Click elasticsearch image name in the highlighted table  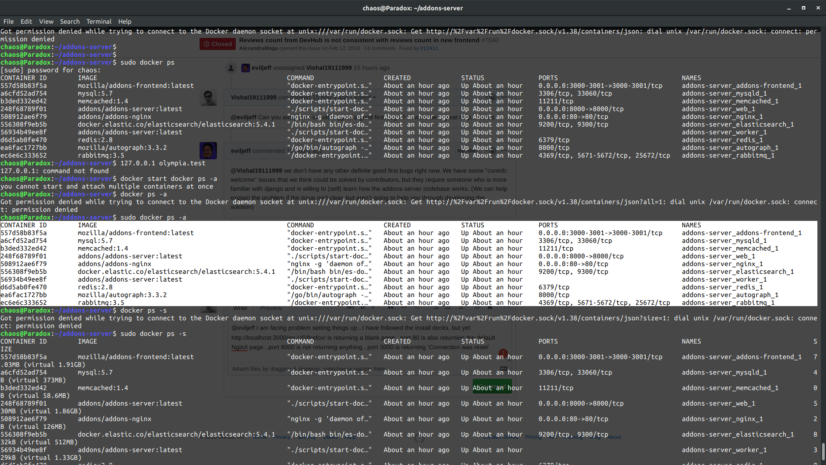(x=176, y=272)
